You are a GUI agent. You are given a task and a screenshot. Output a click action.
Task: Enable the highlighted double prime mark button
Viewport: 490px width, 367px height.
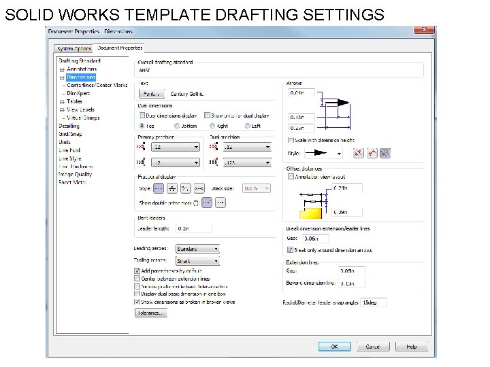click(207, 203)
